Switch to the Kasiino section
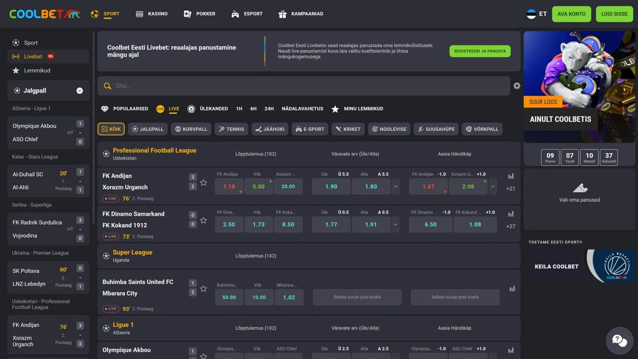638x359 pixels. click(152, 14)
